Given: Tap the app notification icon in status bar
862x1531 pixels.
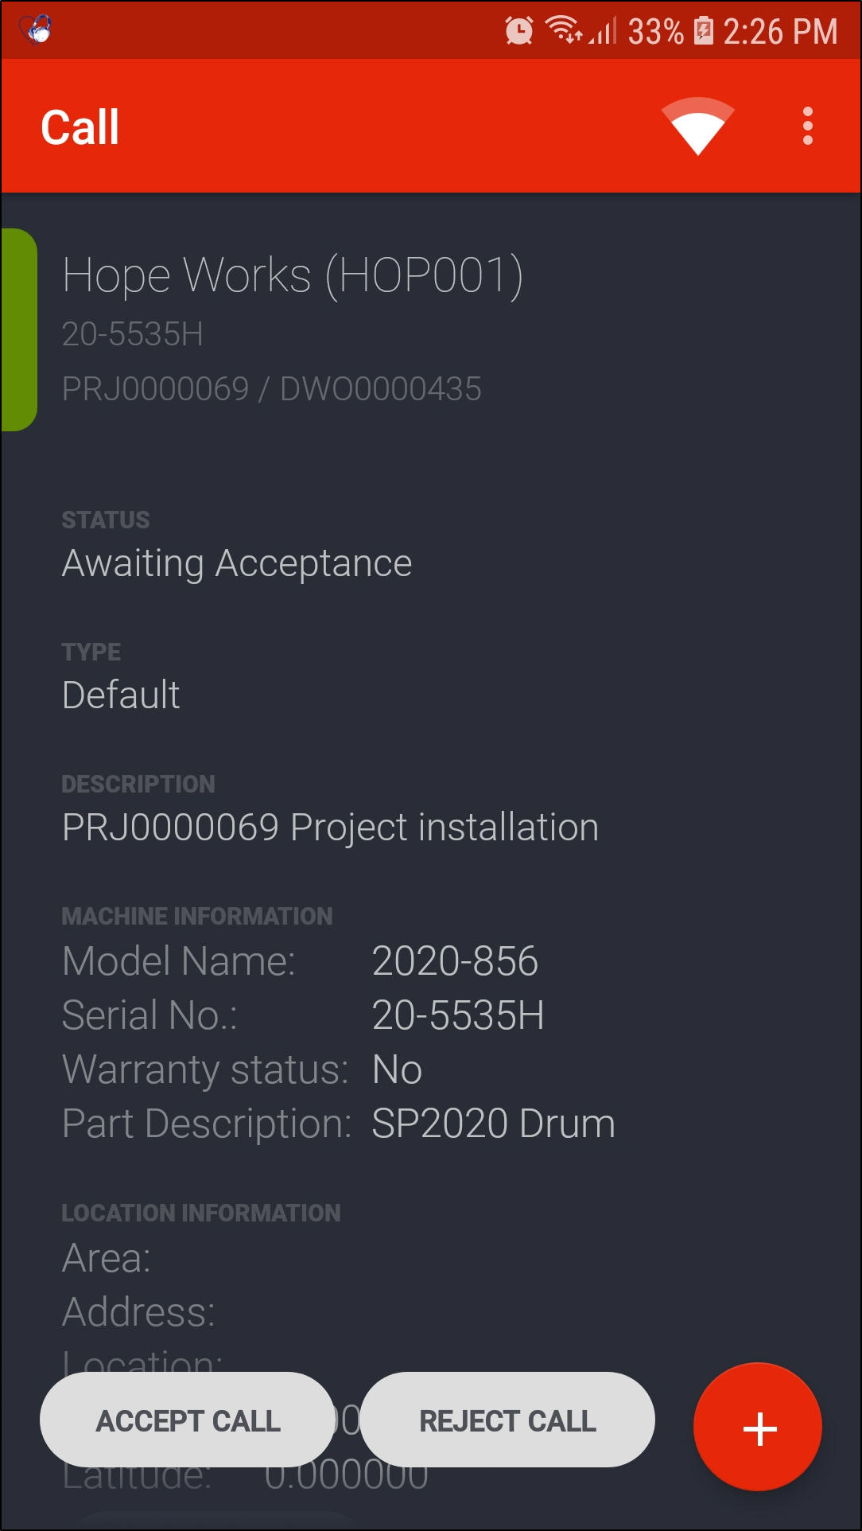Looking at the screenshot, I should pos(37,30).
